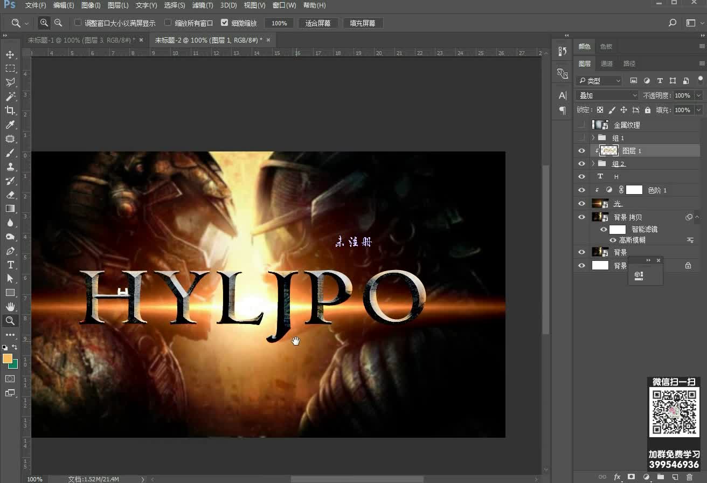The width and height of the screenshot is (707, 483).
Task: Open the 滤镜(T) menu
Action: coord(203,5)
